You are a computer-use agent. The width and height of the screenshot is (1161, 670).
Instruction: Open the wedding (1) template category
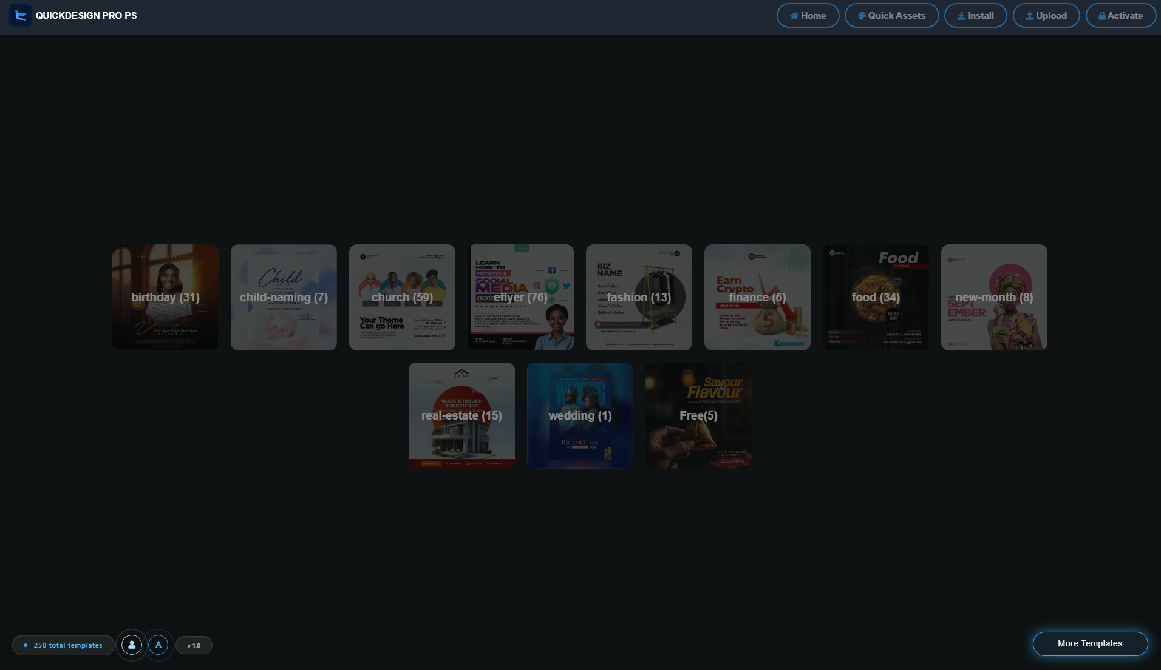(x=579, y=415)
